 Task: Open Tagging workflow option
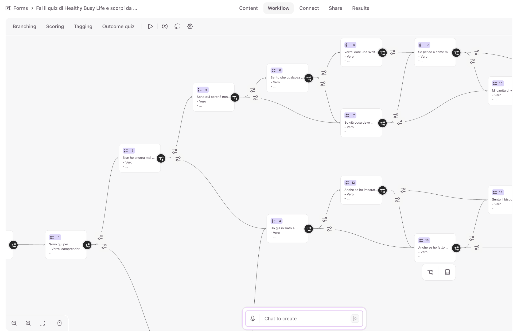point(83,26)
